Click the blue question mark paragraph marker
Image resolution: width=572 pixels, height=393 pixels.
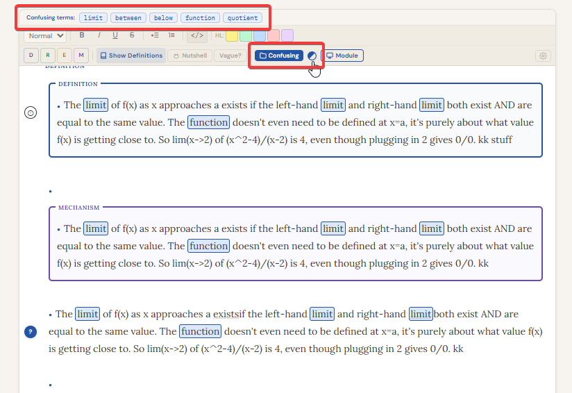[31, 333]
